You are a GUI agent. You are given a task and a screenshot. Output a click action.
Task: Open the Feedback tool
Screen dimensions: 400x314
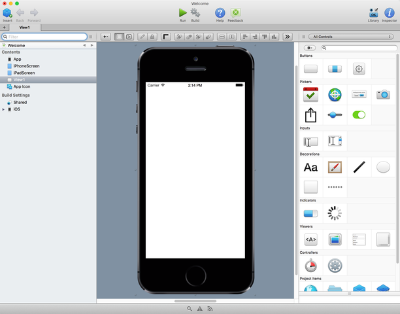(235, 12)
